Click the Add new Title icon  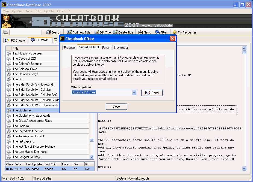[x=69, y=32]
